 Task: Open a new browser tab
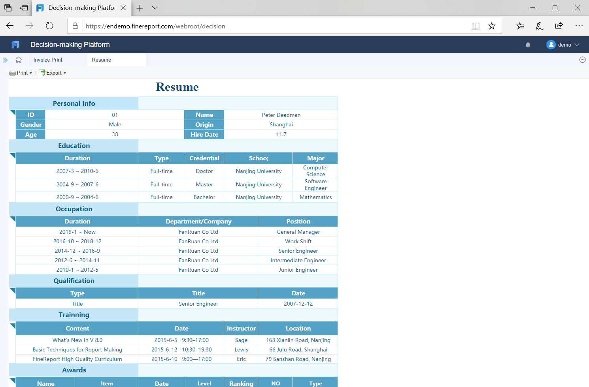coord(140,8)
